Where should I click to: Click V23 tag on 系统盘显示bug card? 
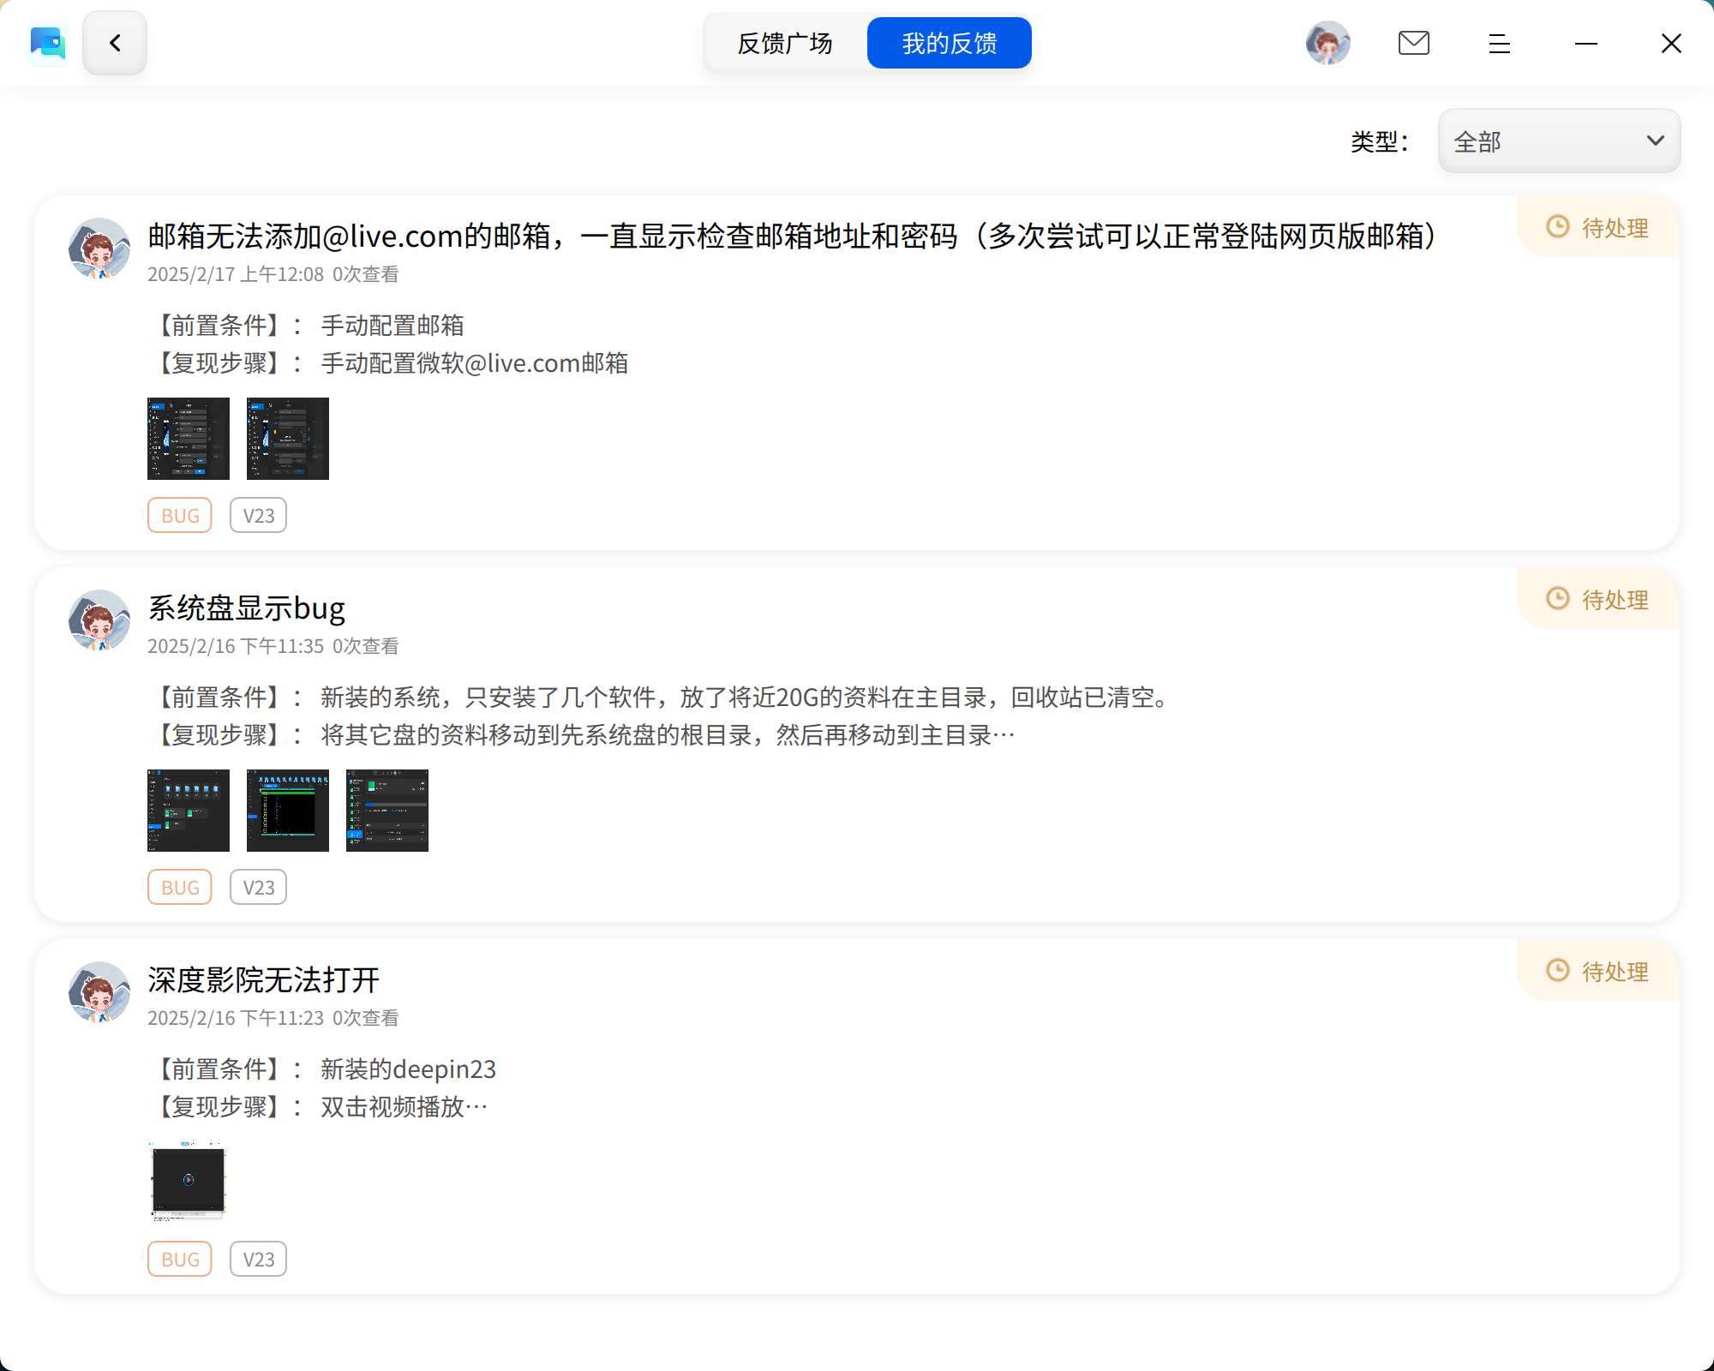pyautogui.click(x=259, y=888)
